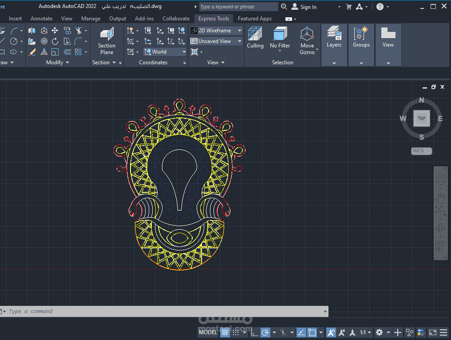This screenshot has width=451, height=340.
Task: Switch to the Annotate ribbon tab
Action: pyautogui.click(x=41, y=19)
